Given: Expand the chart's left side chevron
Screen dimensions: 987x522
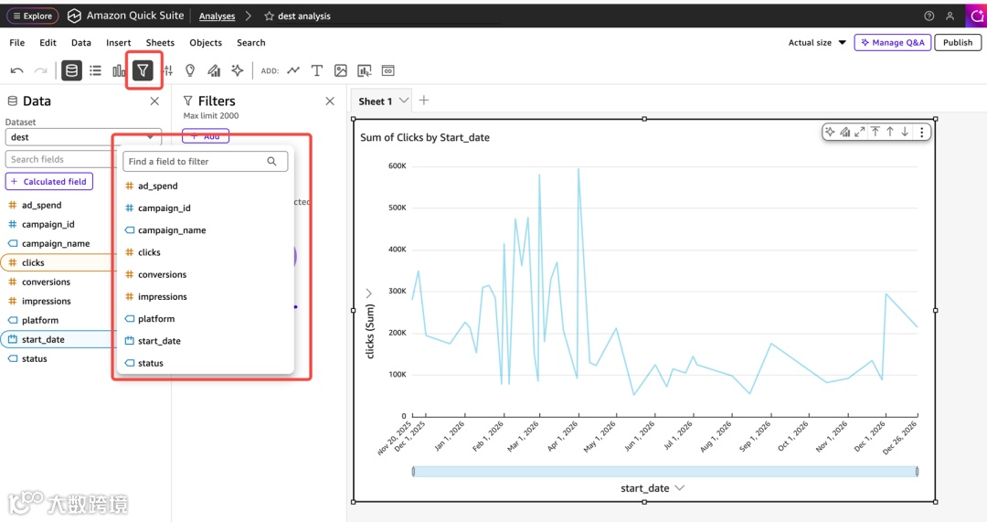Looking at the screenshot, I should pos(369,293).
